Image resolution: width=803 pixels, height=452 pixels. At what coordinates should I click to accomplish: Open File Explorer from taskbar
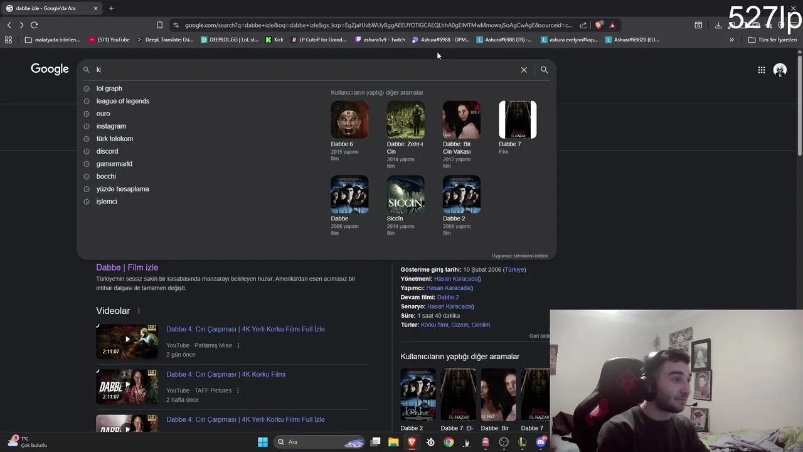[x=393, y=442]
